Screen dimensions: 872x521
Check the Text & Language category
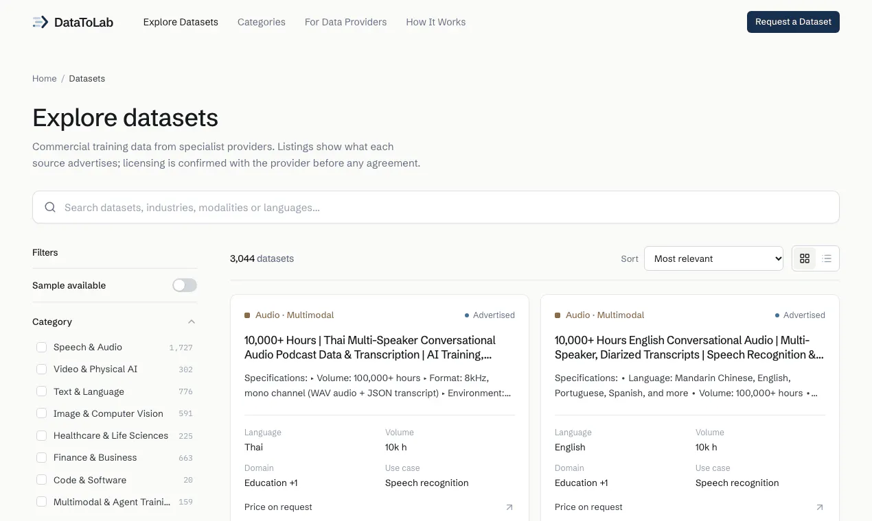(42, 391)
